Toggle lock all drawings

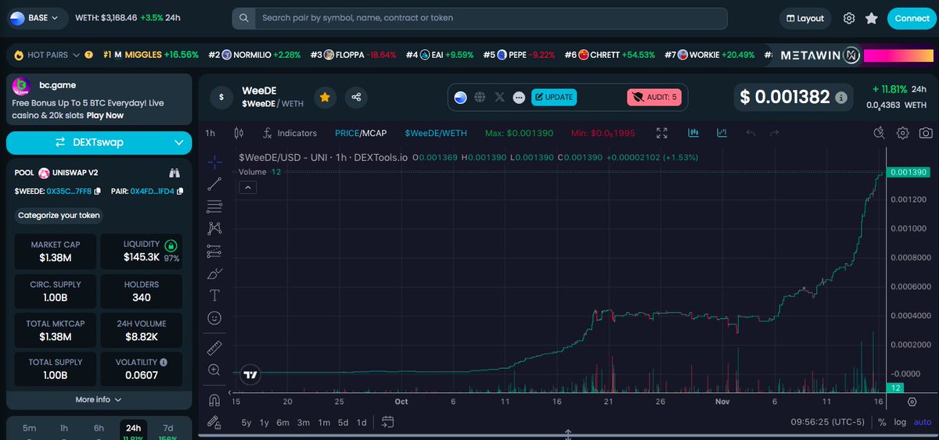tap(214, 422)
